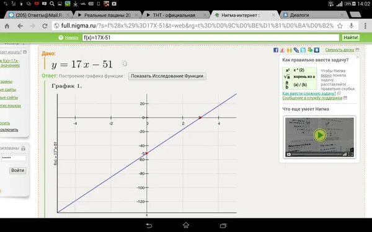Click the Войти login button
The width and height of the screenshot is (372, 232).
coord(18,170)
